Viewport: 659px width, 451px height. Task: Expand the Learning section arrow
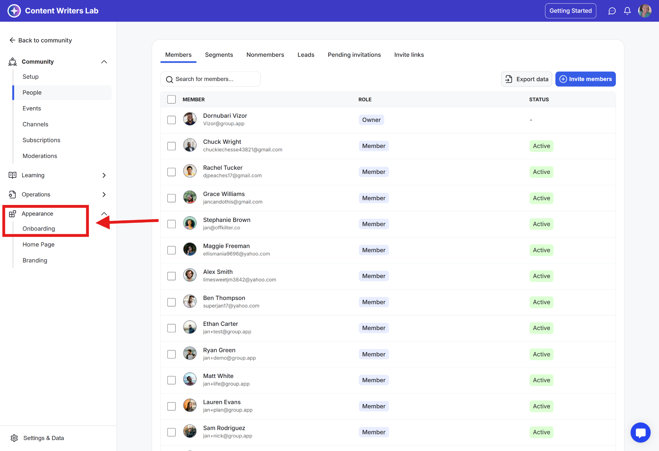tap(104, 175)
